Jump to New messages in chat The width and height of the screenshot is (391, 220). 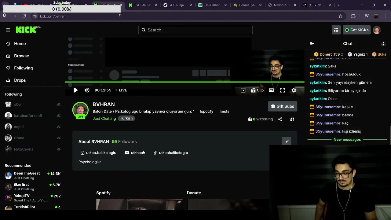pos(347,140)
